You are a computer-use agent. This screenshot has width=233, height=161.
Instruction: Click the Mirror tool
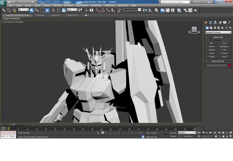pyautogui.click(x=145, y=10)
